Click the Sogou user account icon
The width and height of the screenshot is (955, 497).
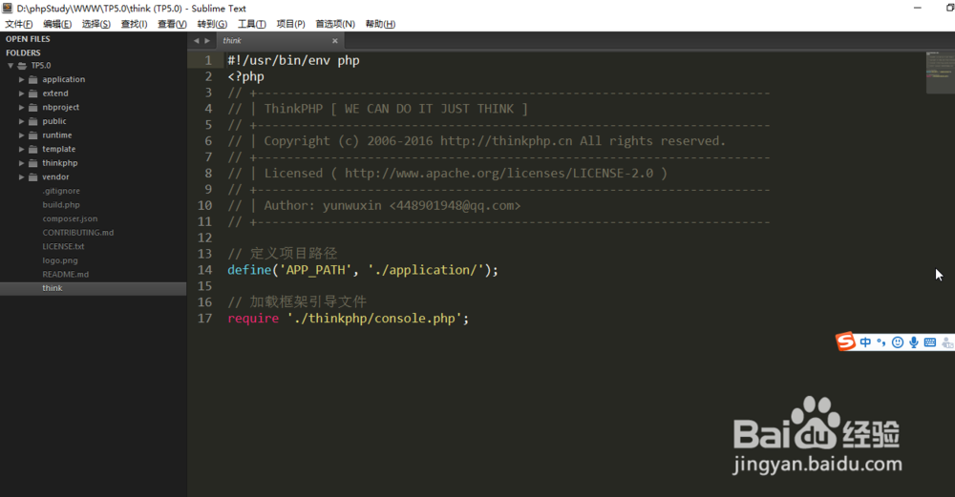tap(946, 342)
